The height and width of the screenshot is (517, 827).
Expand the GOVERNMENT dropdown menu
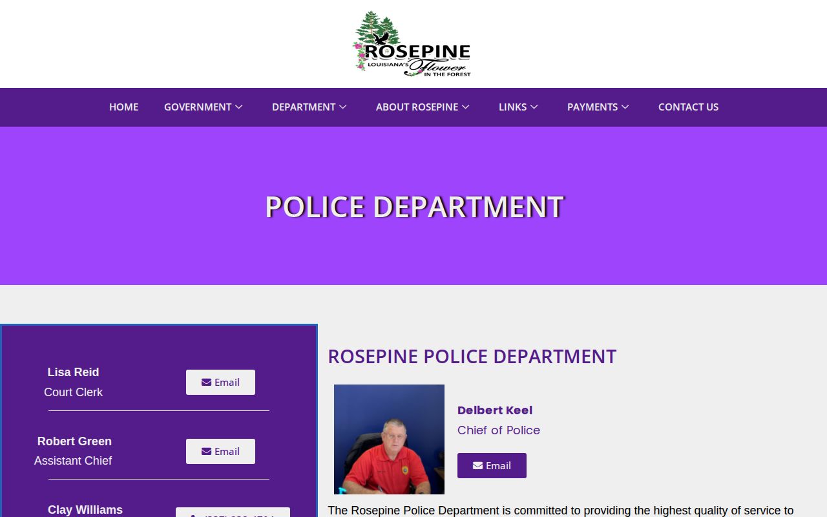(204, 107)
